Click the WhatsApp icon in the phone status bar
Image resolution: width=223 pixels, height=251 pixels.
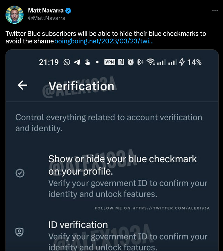pos(67,62)
